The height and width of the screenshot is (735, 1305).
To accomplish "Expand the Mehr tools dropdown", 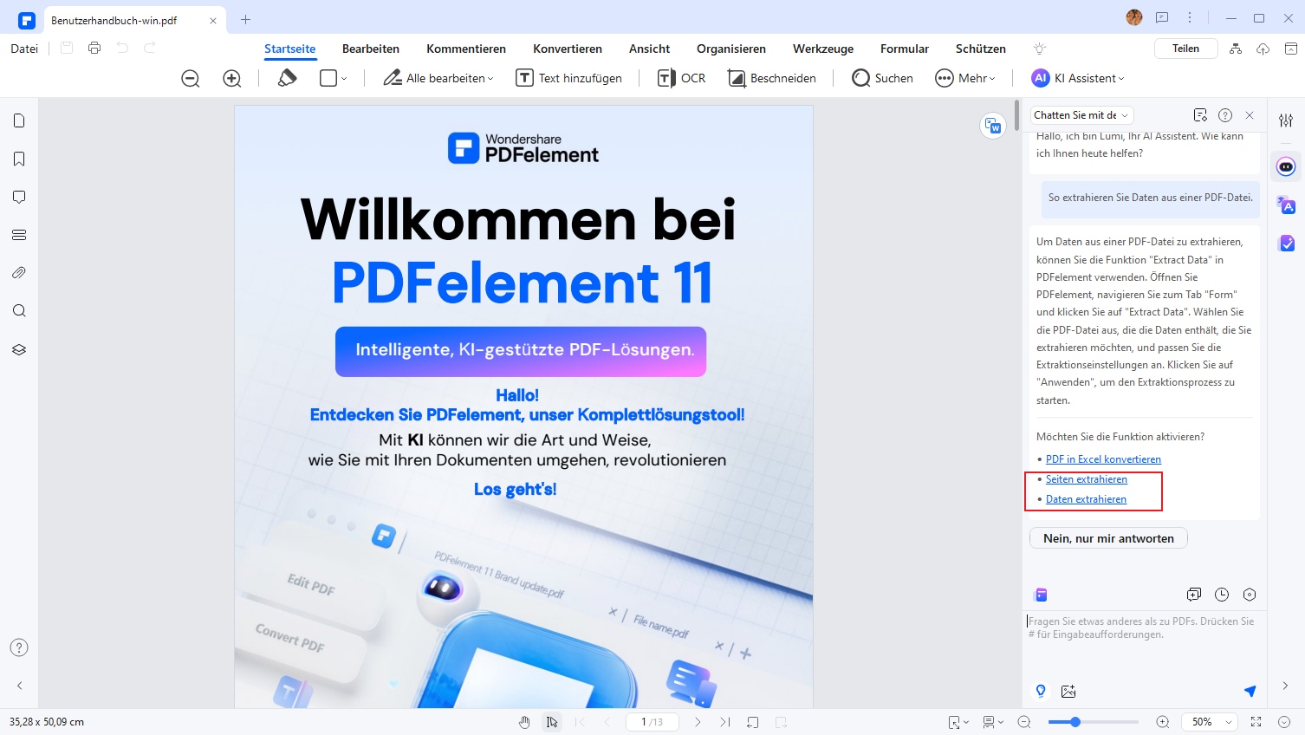I will [965, 78].
